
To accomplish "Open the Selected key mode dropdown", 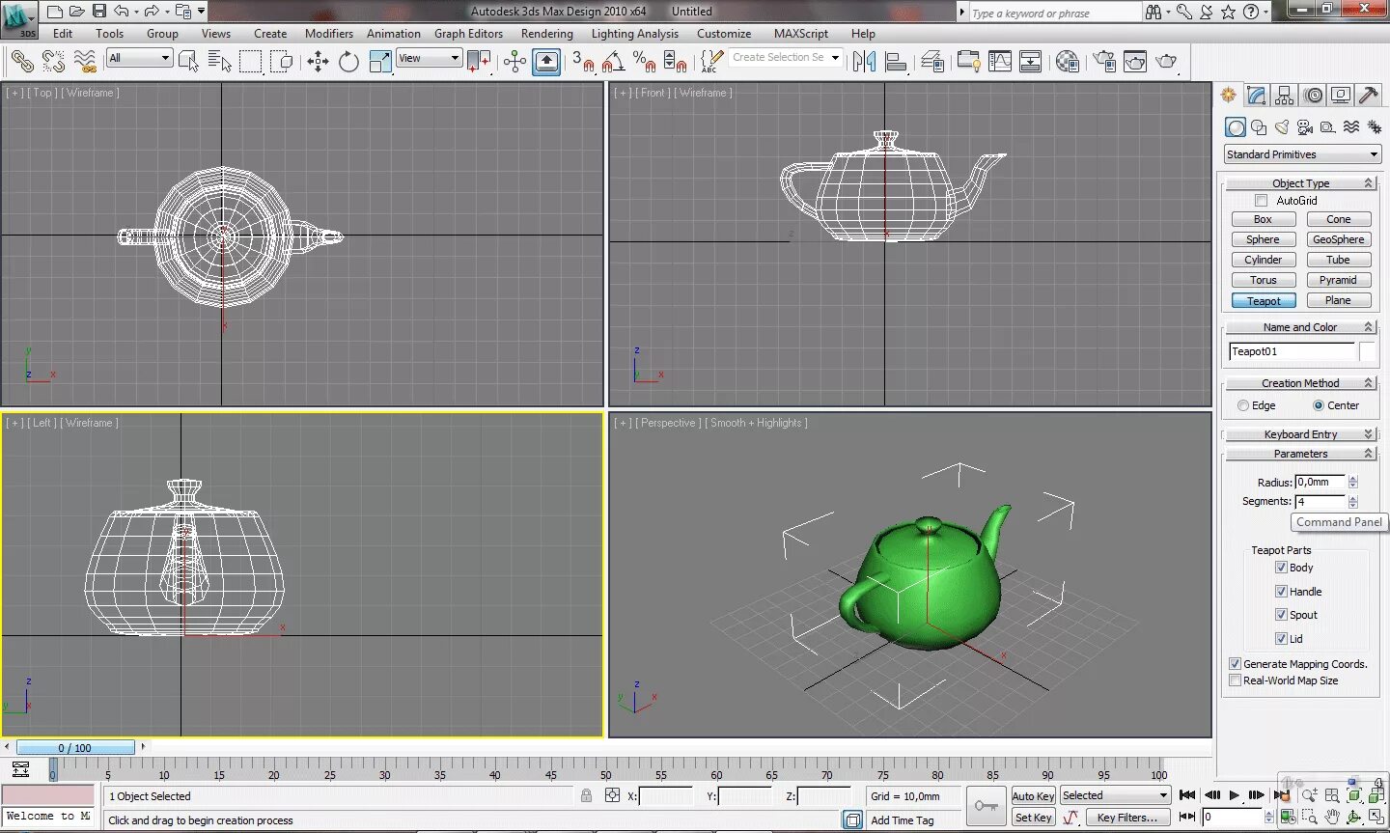I will tap(1115, 795).
